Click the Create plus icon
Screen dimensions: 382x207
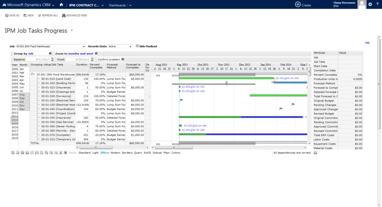click(x=298, y=4)
